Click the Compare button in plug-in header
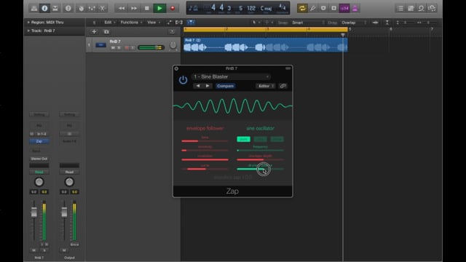The width and height of the screenshot is (466, 262). [x=225, y=86]
